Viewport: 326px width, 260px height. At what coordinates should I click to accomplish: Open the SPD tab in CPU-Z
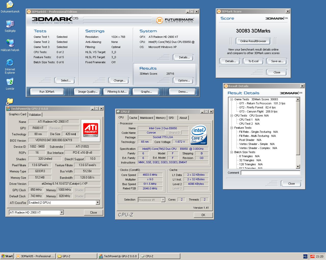pos(171,118)
